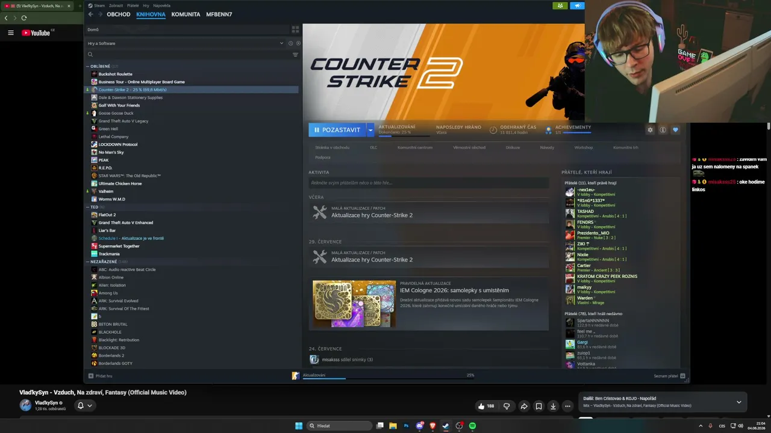Open File Explorer from the taskbar
The height and width of the screenshot is (433, 771).
pyautogui.click(x=393, y=426)
